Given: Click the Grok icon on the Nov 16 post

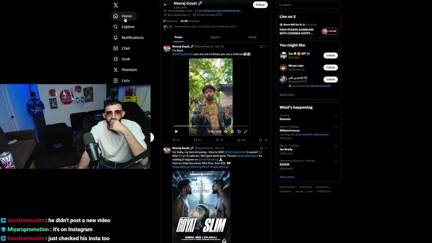Looking at the screenshot, I should 261,148.
